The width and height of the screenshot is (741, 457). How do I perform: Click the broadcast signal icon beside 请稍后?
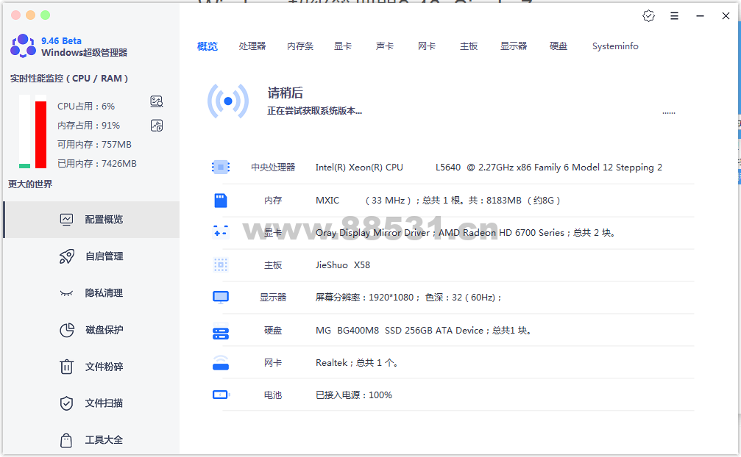pos(228,101)
